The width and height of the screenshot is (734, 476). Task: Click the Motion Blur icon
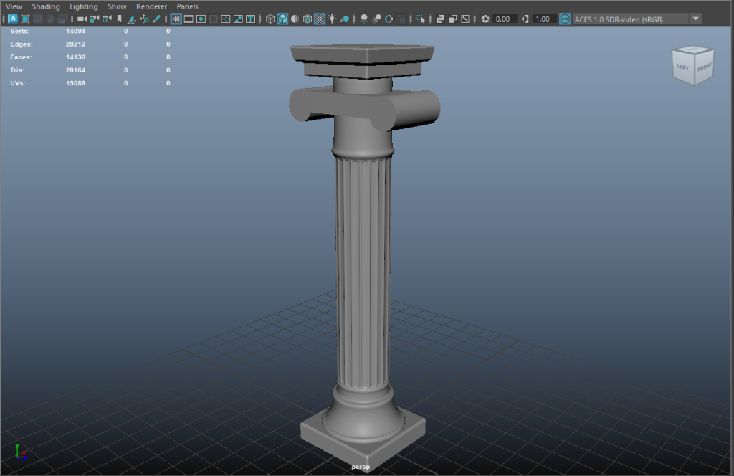377,19
